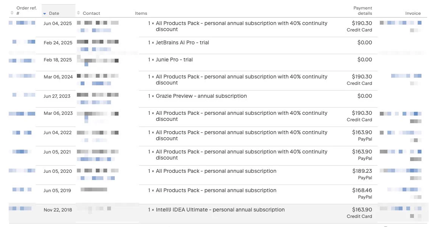437x227 pixels.
Task: Open invoice link for Jun 04, 2025 order
Action: 401,23
